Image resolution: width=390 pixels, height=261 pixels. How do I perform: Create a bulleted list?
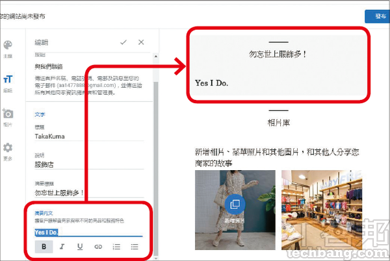pyautogui.click(x=135, y=247)
